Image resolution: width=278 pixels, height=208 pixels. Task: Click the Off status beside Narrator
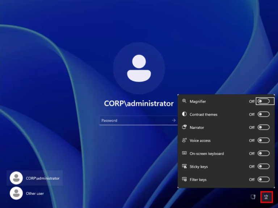point(252,127)
